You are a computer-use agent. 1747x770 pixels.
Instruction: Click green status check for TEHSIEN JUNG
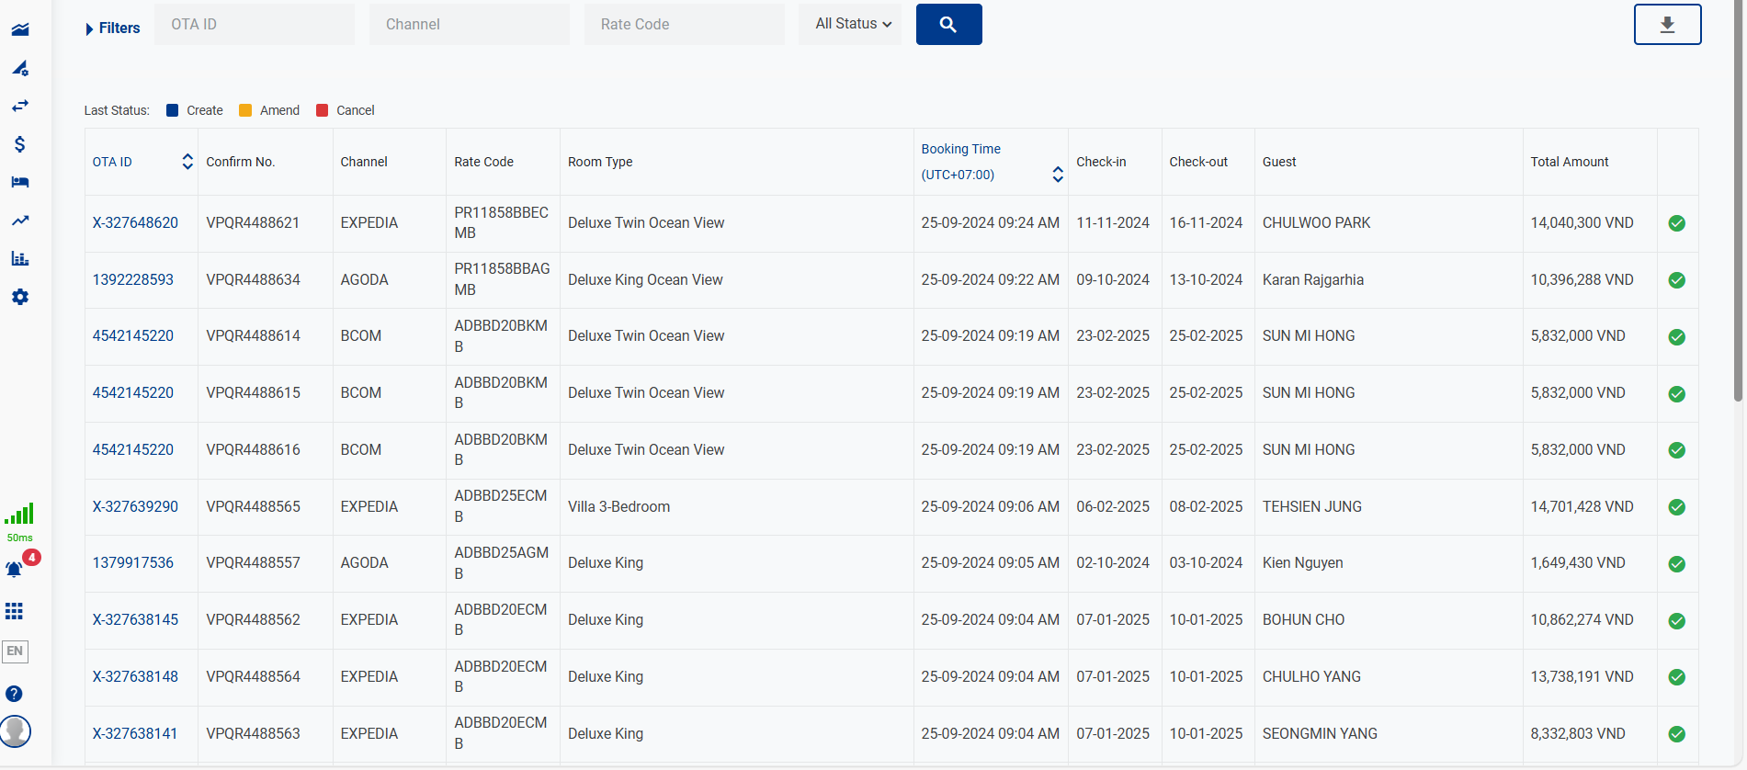[x=1676, y=507]
